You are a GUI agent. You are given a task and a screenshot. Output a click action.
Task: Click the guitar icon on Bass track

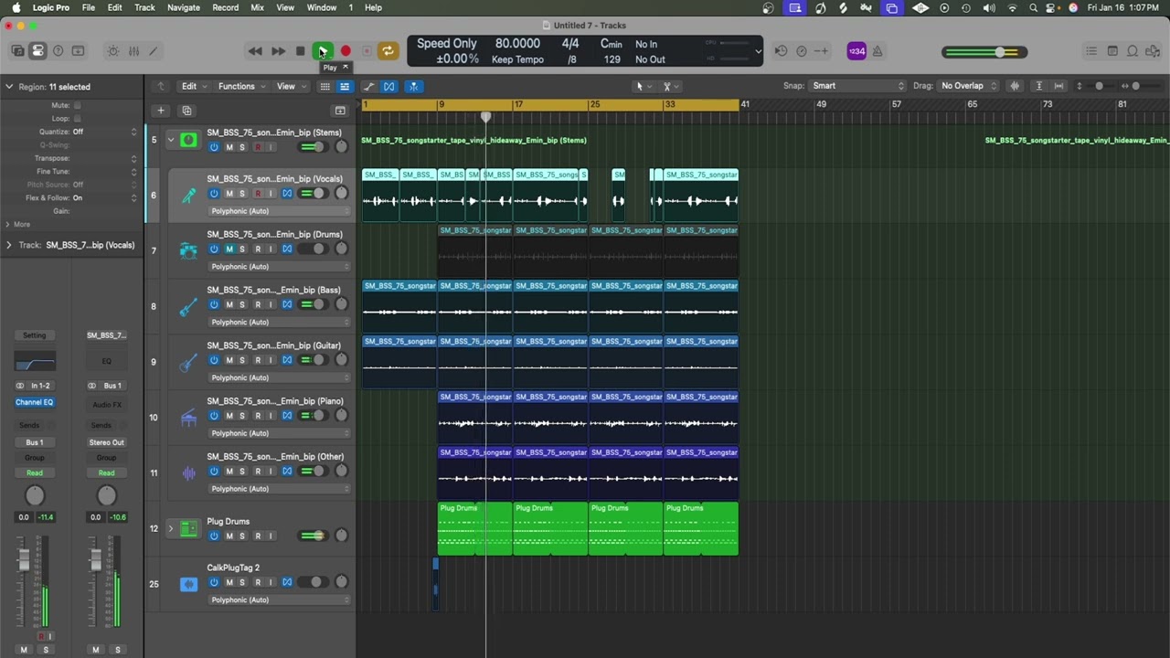coord(188,307)
